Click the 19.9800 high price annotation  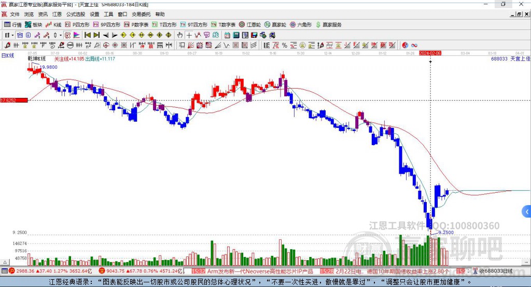coord(49,67)
